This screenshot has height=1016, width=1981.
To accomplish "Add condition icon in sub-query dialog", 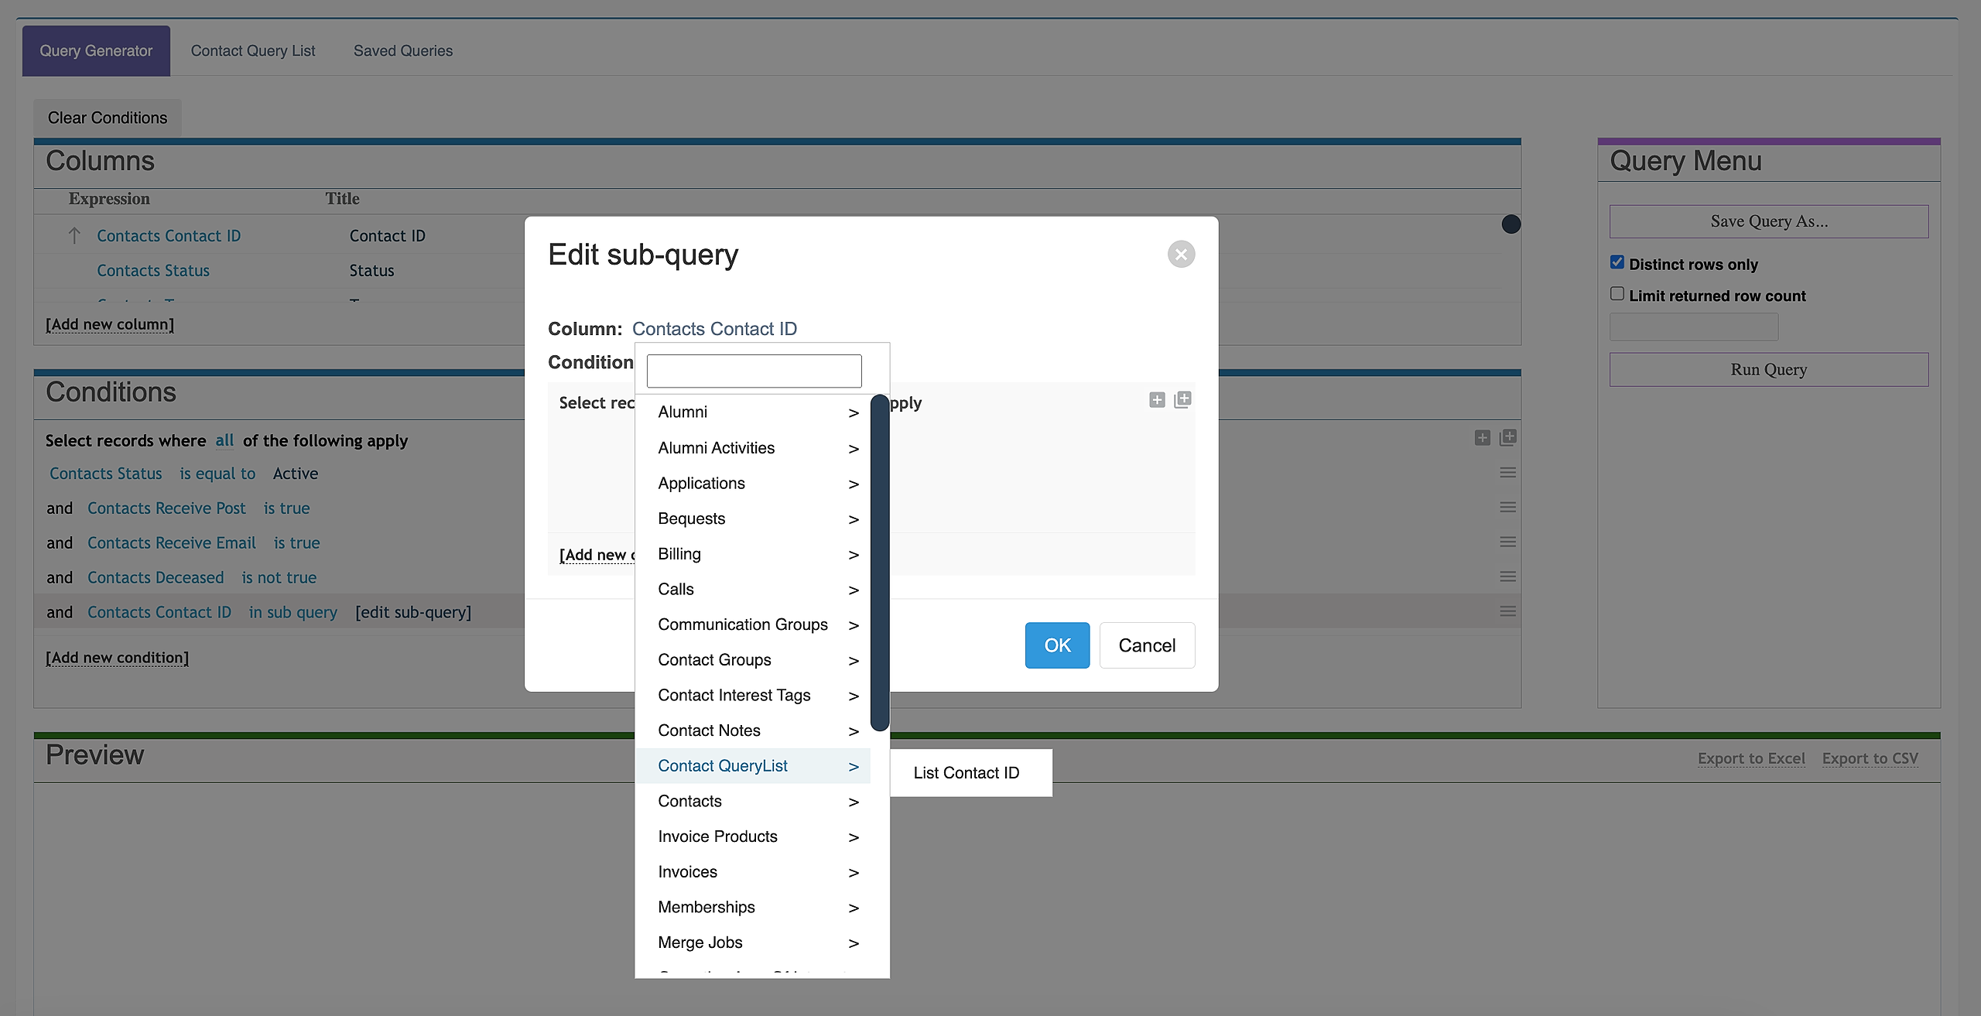I will (1157, 400).
